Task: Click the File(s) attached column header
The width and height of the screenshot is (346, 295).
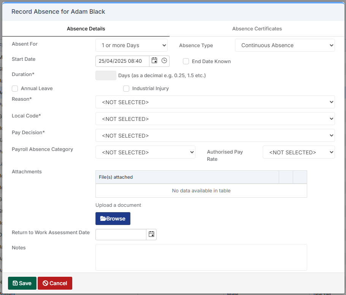Action: pyautogui.click(x=187, y=177)
